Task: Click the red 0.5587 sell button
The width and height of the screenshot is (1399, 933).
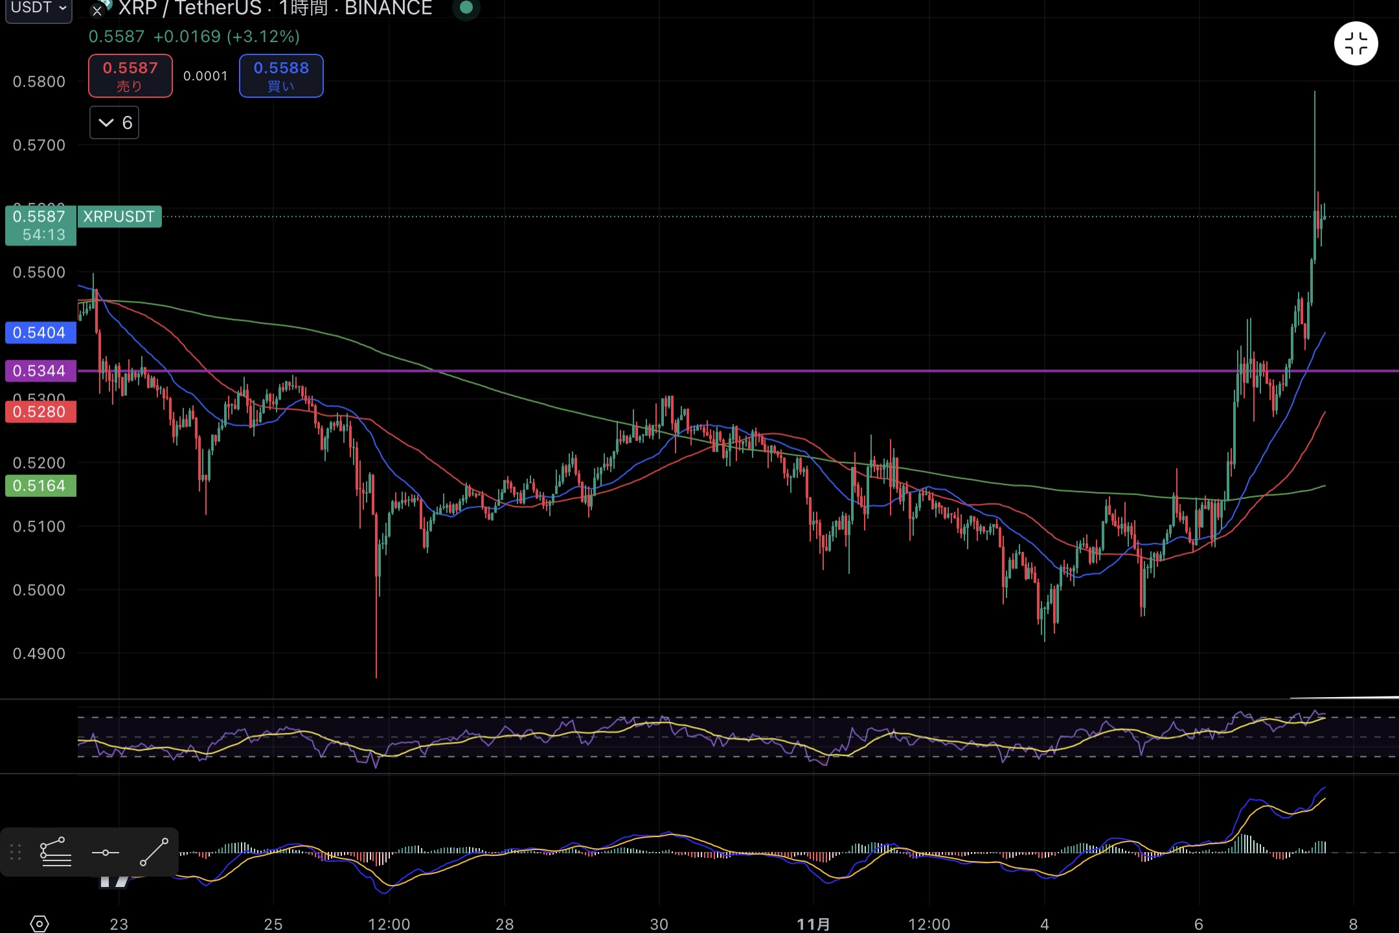Action: [130, 76]
